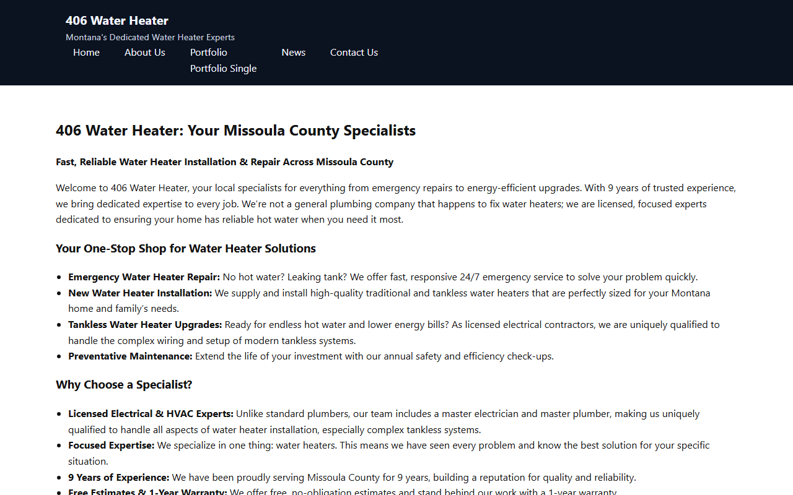Click the subheading "Fast, Reliable Water Heater Installation & Repair"
This screenshot has width=793, height=495.
225,162
